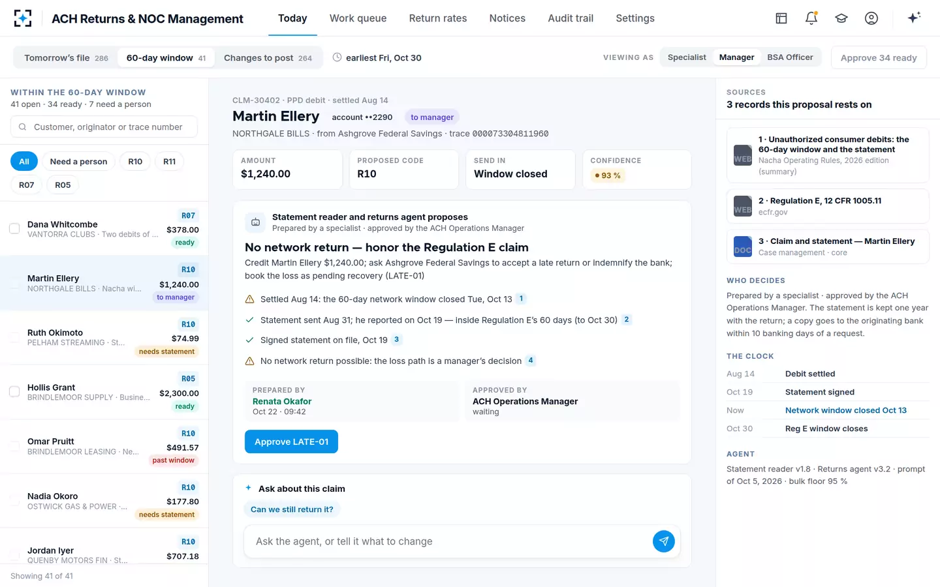This screenshot has height=587, width=940.
Task: Click the agent proposal robot icon
Action: point(255,222)
